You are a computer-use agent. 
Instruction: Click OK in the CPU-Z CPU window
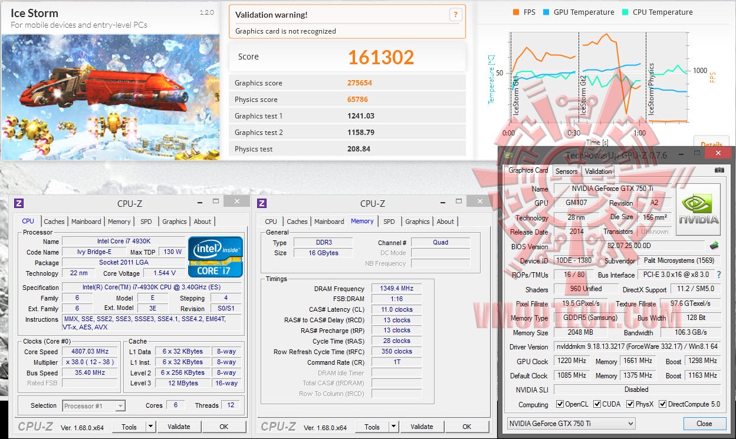pyautogui.click(x=224, y=427)
